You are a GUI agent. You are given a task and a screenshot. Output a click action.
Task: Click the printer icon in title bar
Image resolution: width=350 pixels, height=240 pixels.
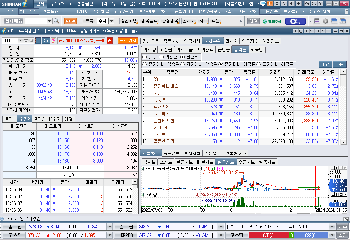coord(313,3)
